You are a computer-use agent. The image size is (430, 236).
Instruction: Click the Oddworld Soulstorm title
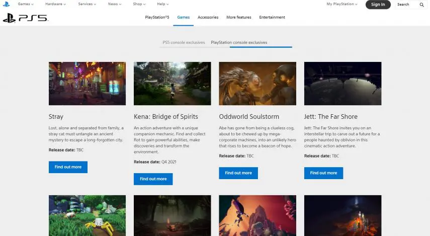tap(249, 117)
